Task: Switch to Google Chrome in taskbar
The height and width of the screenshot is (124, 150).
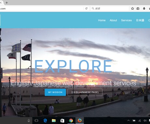Action: [x=71, y=120]
